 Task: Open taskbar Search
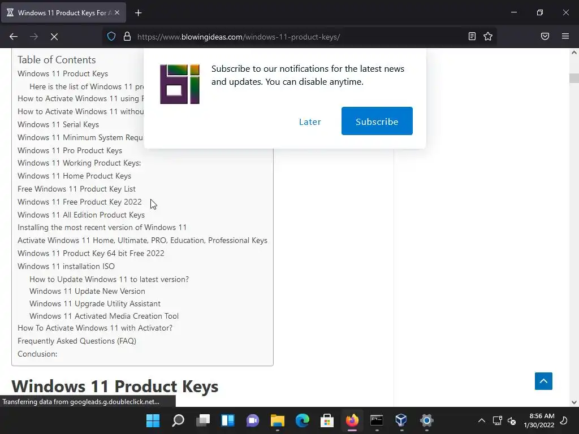[x=178, y=420]
